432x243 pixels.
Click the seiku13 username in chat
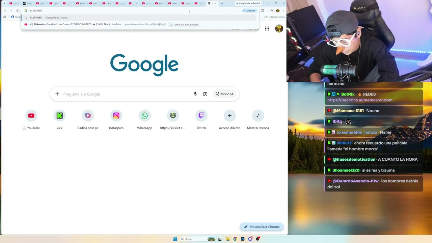(344, 143)
